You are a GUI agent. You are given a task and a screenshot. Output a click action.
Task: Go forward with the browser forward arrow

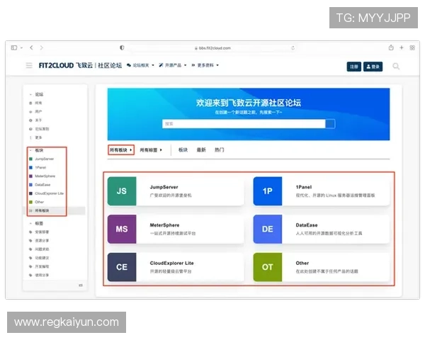(42, 47)
